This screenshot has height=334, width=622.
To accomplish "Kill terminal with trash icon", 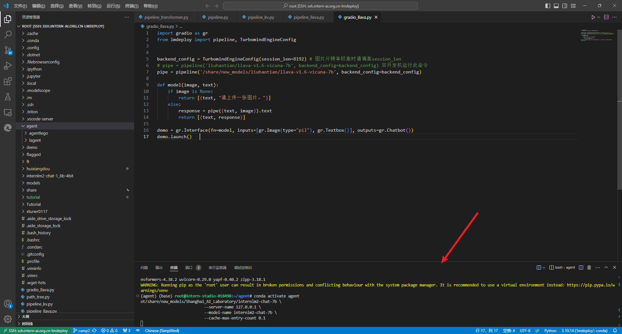I will click(x=589, y=268).
